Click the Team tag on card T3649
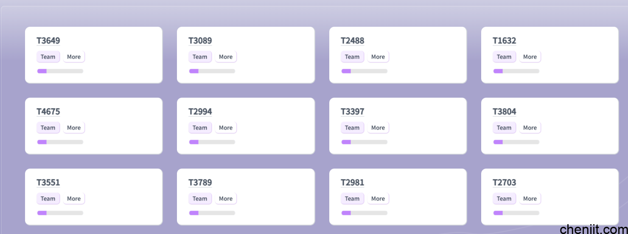The height and width of the screenshot is (234, 628). 48,57
